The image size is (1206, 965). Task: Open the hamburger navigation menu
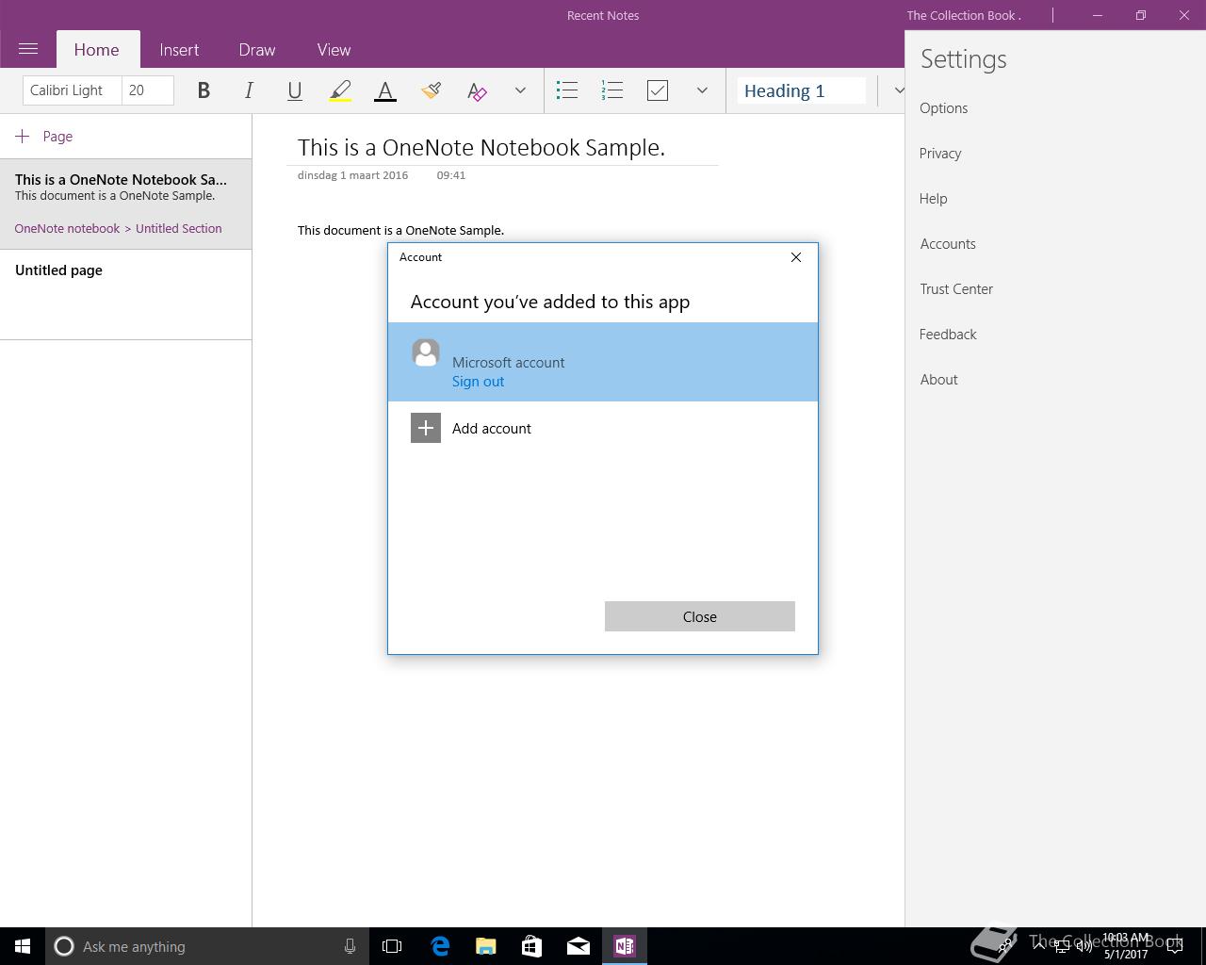tap(28, 49)
